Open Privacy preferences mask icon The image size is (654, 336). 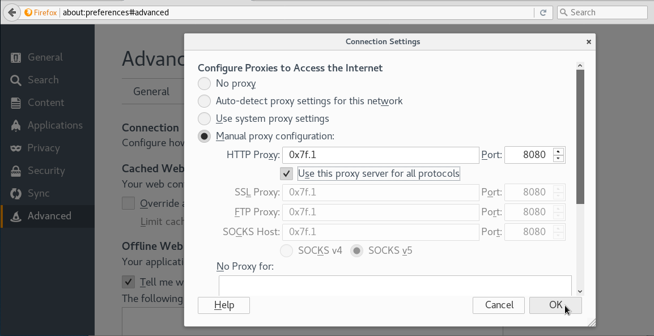(16, 148)
